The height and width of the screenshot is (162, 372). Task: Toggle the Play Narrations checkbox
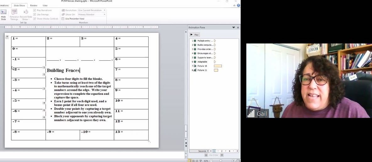pyautogui.click(x=35, y=10)
